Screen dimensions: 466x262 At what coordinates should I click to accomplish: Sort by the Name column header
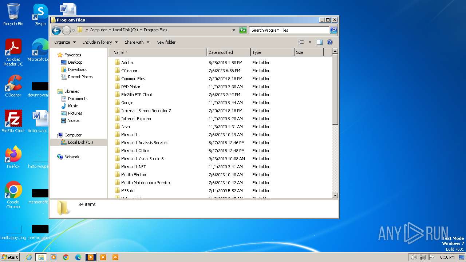click(158, 52)
